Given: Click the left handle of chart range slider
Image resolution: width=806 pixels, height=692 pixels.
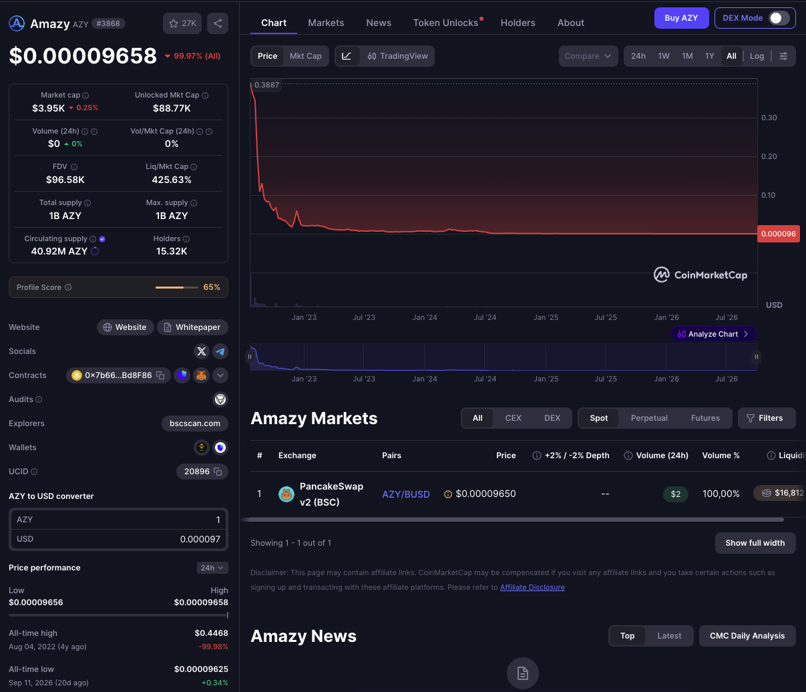Looking at the screenshot, I should [x=250, y=357].
